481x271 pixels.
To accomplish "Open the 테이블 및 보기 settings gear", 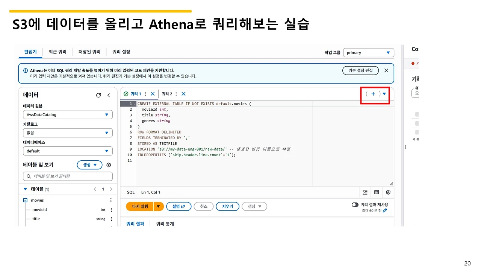I will click(x=108, y=164).
